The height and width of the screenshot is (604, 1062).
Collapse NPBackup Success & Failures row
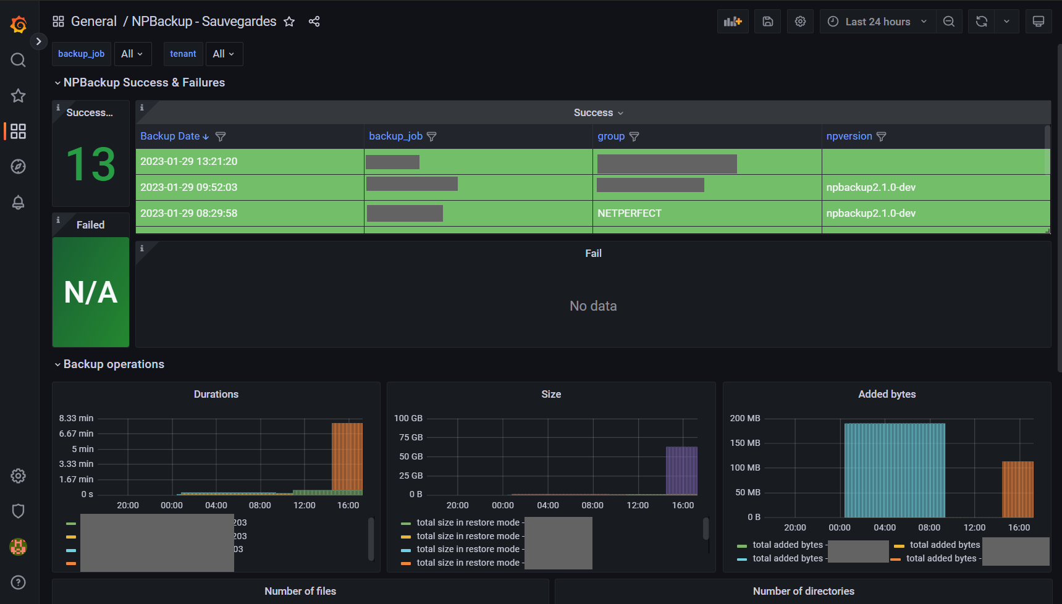pyautogui.click(x=140, y=83)
